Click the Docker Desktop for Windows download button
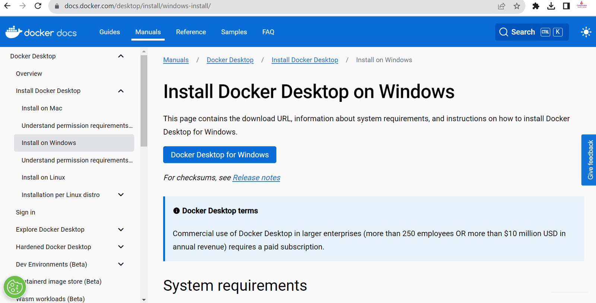 click(220, 155)
